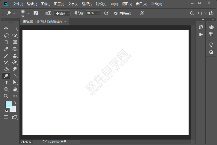Expand the exposure percentage dropdown arrow
Viewport: 217px width, 145px height.
[98, 13]
